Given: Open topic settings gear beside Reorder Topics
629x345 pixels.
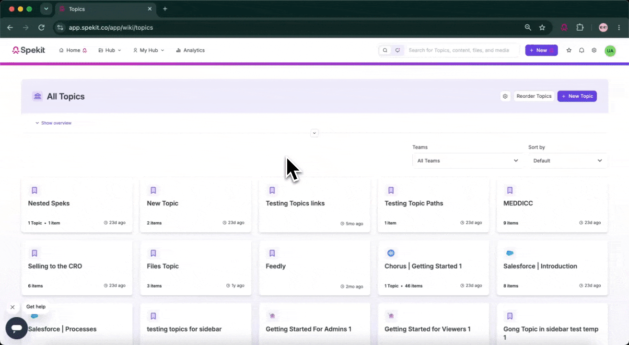Looking at the screenshot, I should 505,96.
